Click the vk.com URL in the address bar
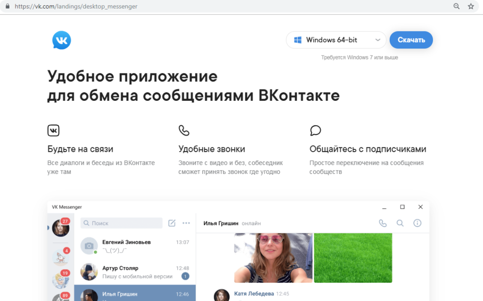The height and width of the screenshot is (301, 483). (76, 6)
